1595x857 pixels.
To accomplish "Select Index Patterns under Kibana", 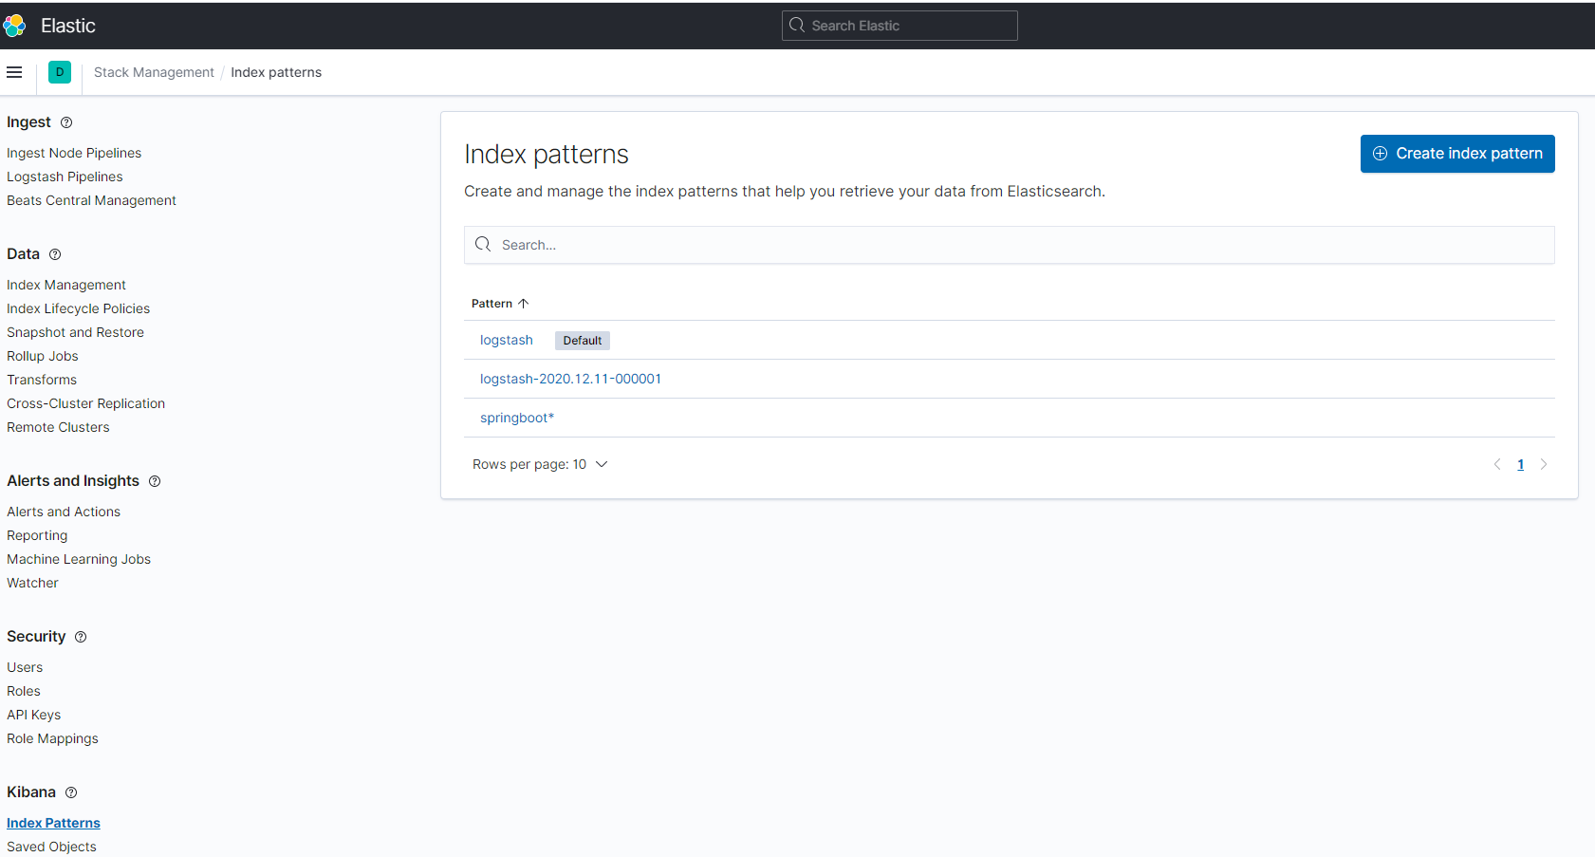I will pyautogui.click(x=53, y=823).
